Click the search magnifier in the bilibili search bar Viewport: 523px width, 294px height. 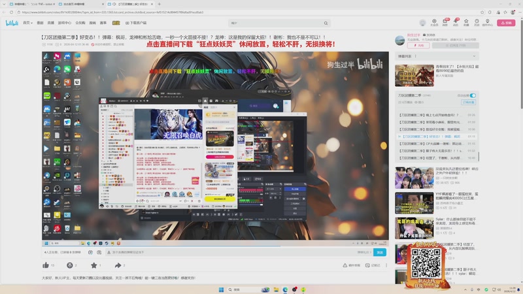(326, 23)
